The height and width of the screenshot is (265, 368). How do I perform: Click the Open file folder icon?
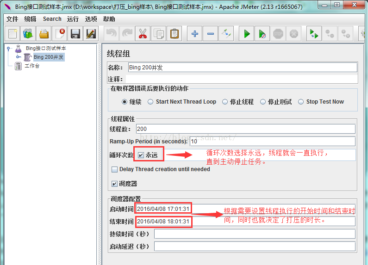pyautogui.click(x=44, y=34)
